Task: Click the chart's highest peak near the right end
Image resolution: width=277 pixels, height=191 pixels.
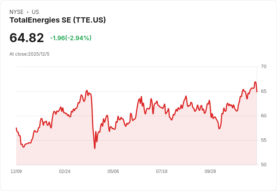Action: pyautogui.click(x=255, y=82)
